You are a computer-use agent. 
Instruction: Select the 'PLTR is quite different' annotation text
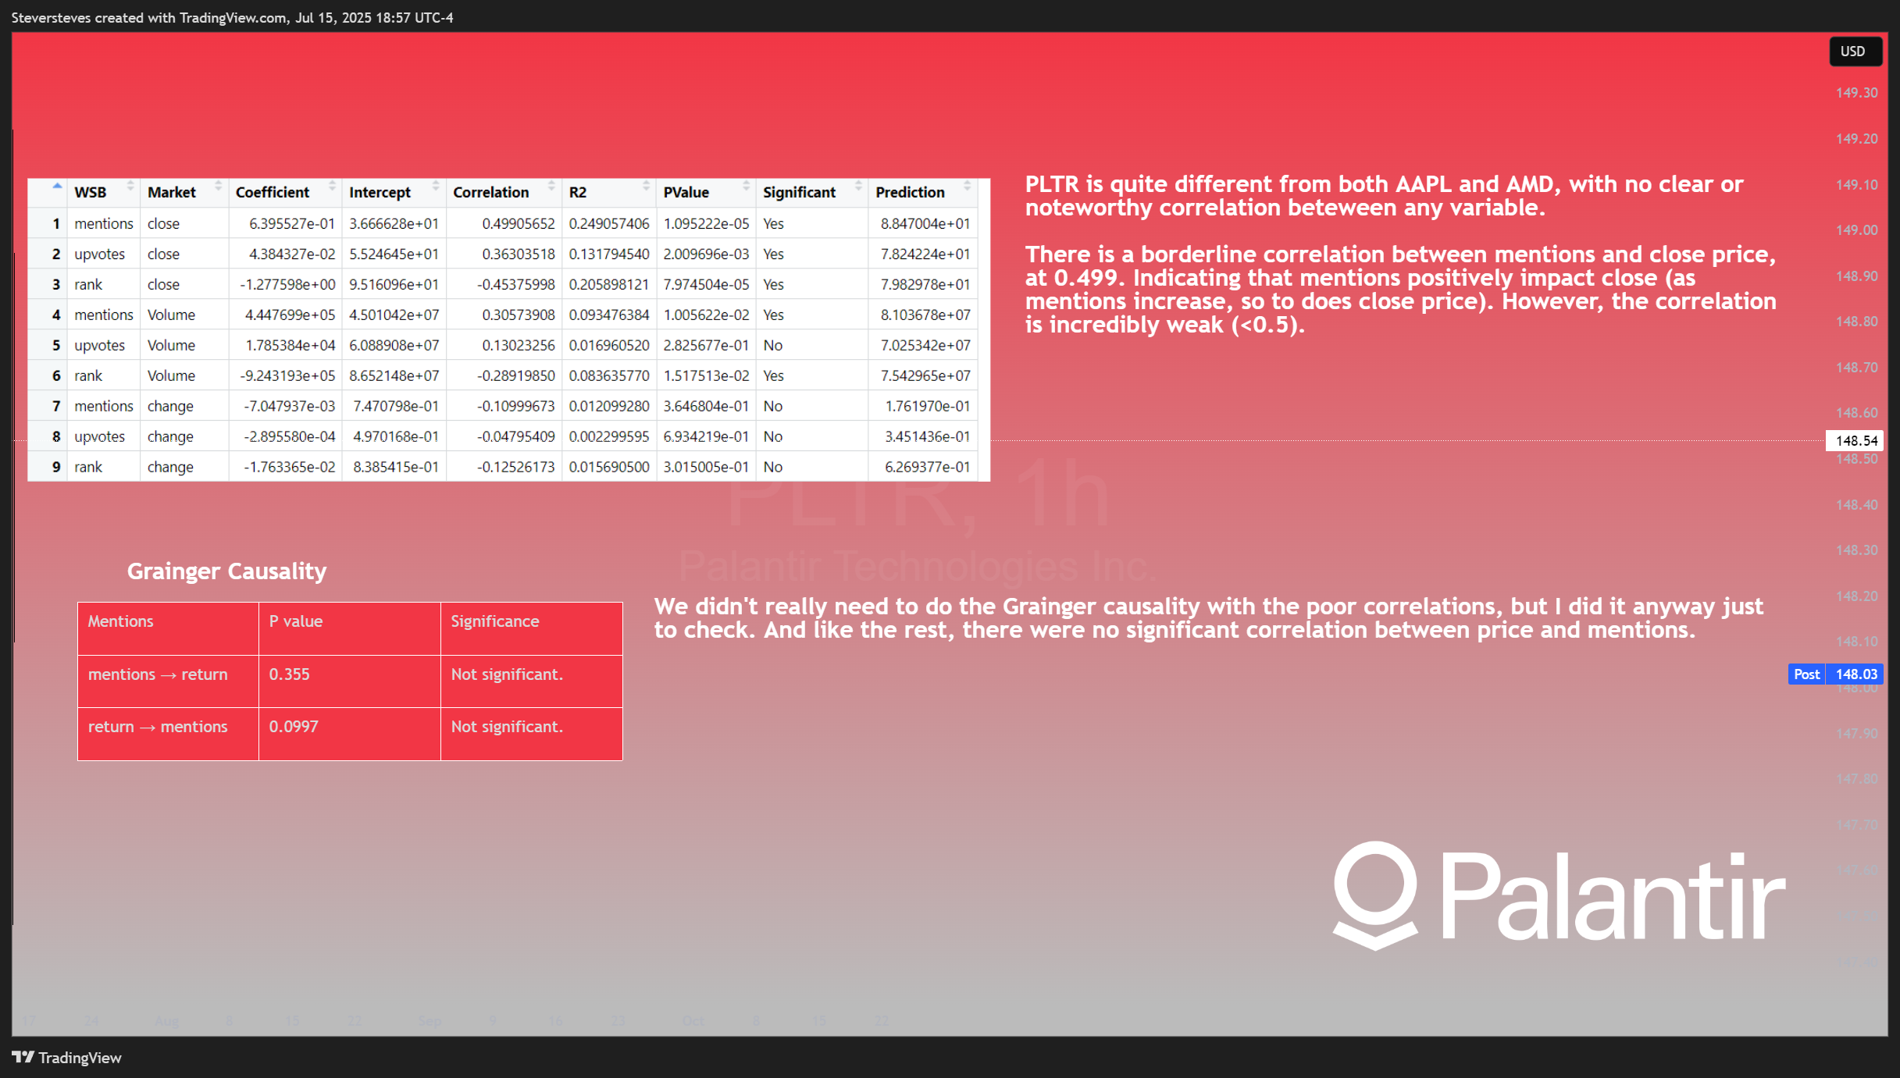pyautogui.click(x=1384, y=196)
